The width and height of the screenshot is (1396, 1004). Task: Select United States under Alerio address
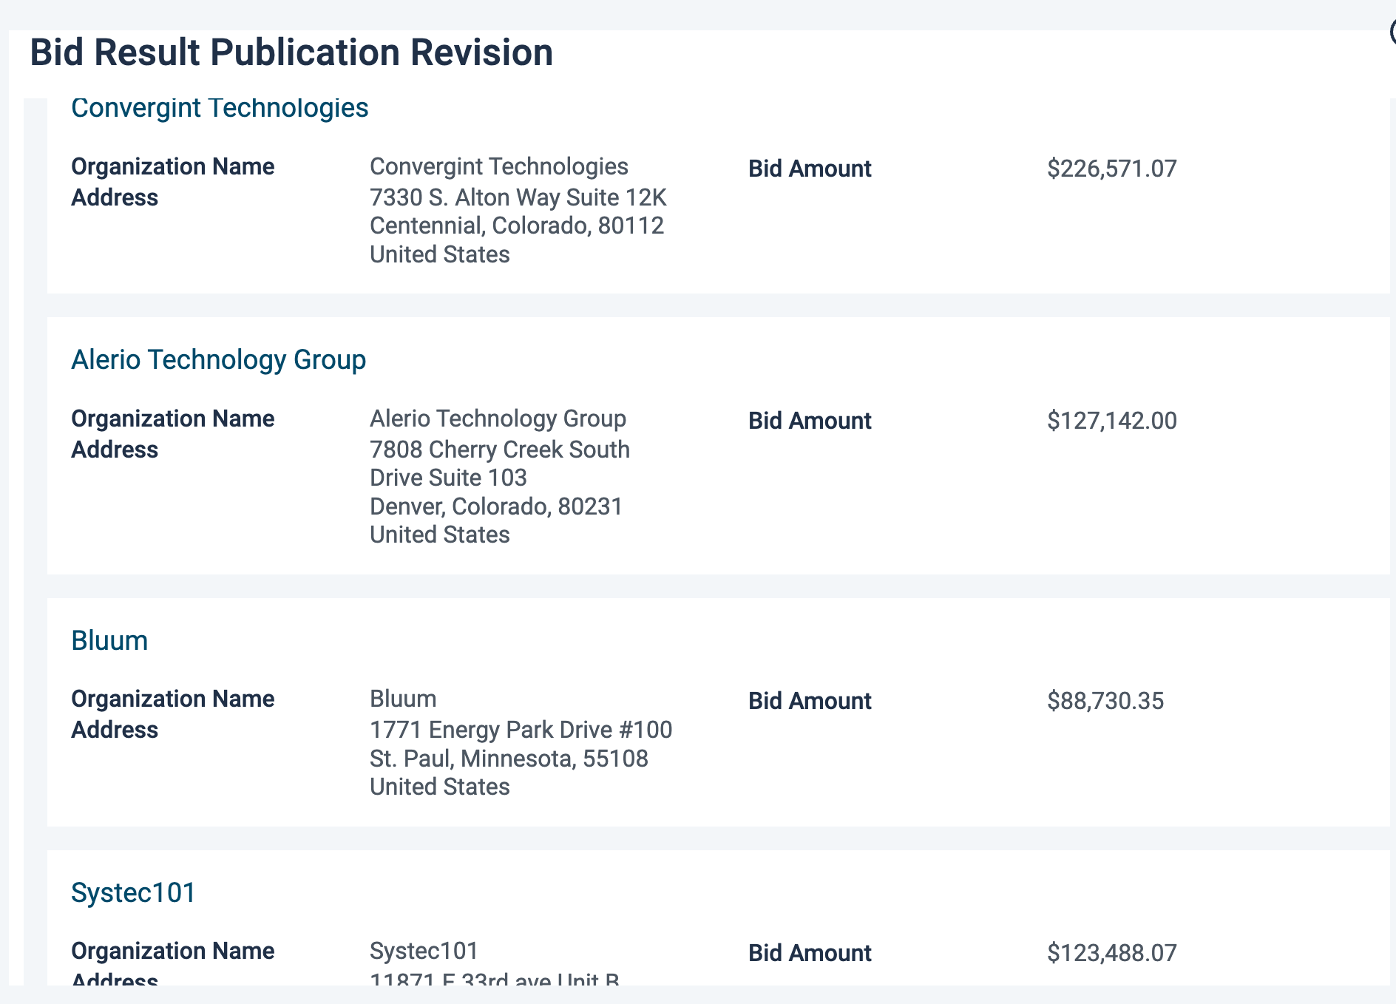click(x=440, y=535)
